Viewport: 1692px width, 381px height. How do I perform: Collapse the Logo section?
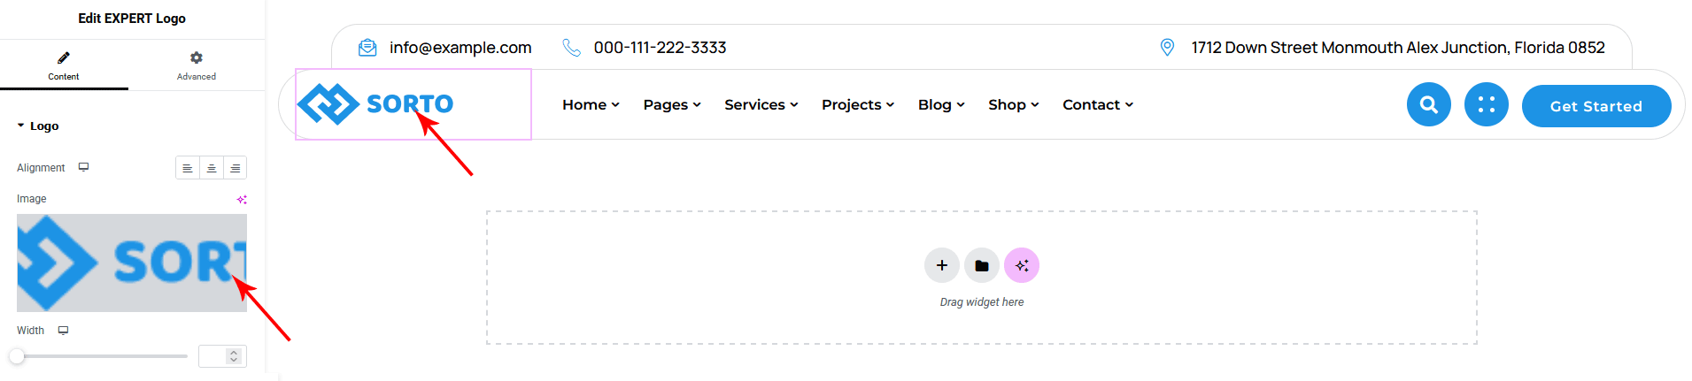click(x=38, y=126)
